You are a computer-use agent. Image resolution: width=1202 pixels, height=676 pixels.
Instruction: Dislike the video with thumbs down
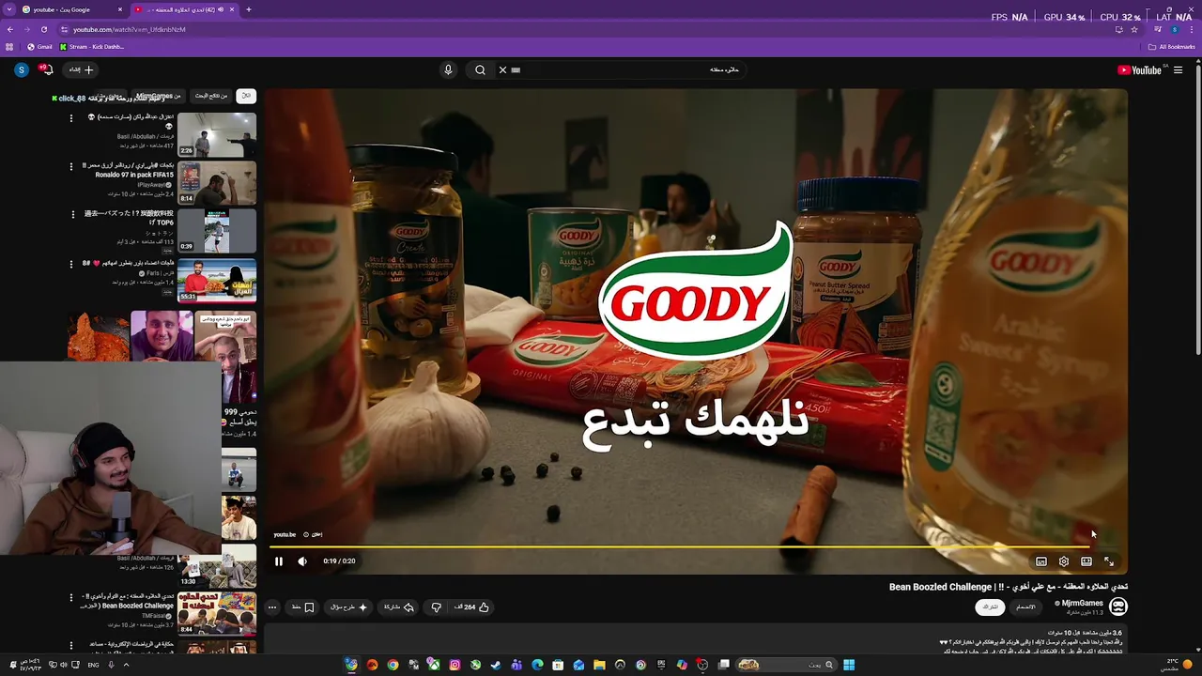437,607
